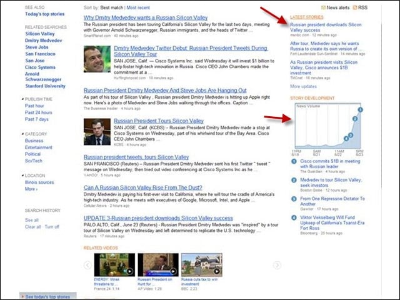Search related term Silicon Valley
Screen dimensions: 400x300
click(x=40, y=34)
